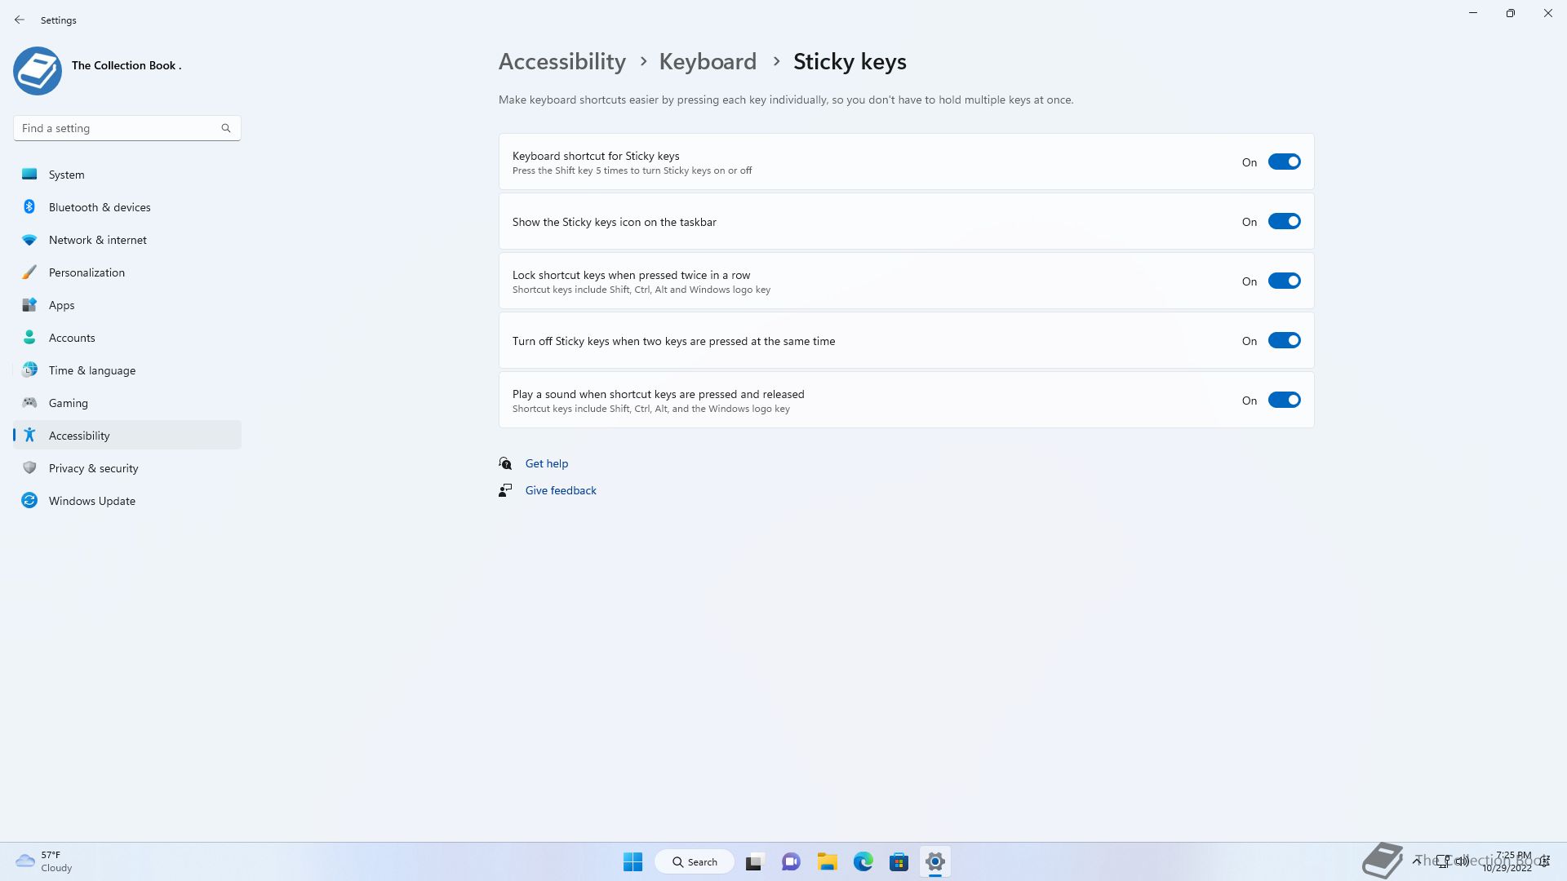Click the Accessibility figure icon
Viewport: 1567px width, 881px height.
29,436
